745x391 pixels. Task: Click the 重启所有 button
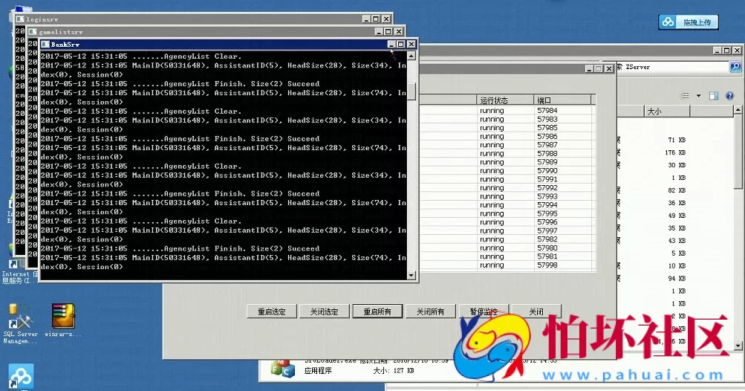point(377,311)
